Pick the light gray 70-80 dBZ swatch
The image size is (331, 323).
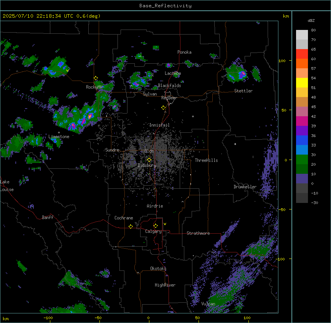[302, 35]
